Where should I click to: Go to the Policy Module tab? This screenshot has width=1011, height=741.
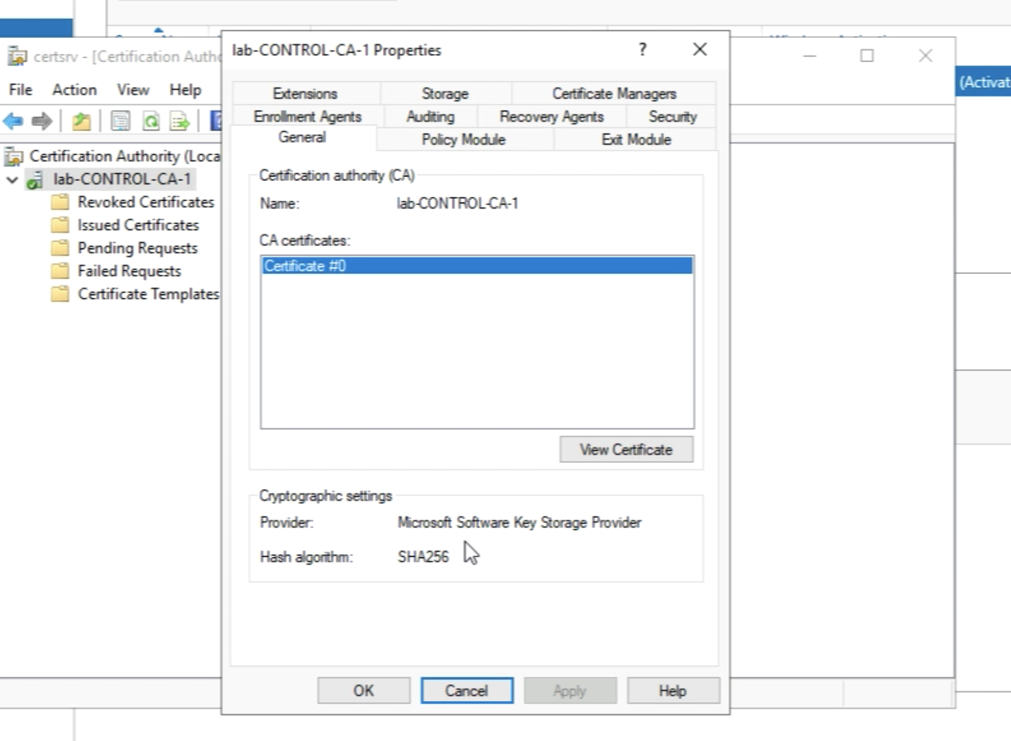(463, 140)
